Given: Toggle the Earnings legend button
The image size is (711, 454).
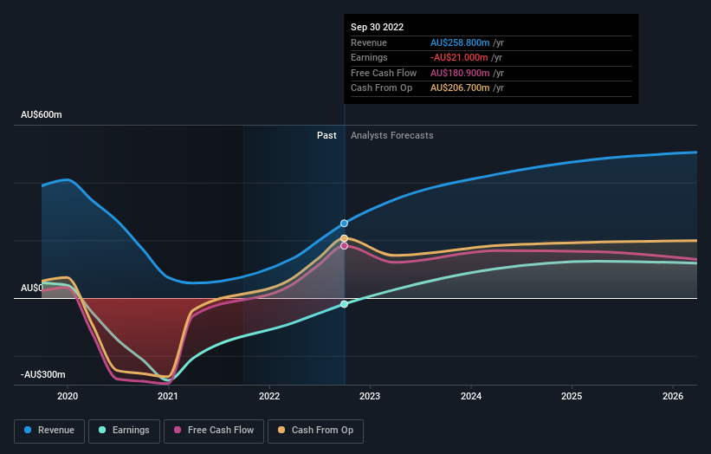Looking at the screenshot, I should pyautogui.click(x=124, y=431).
